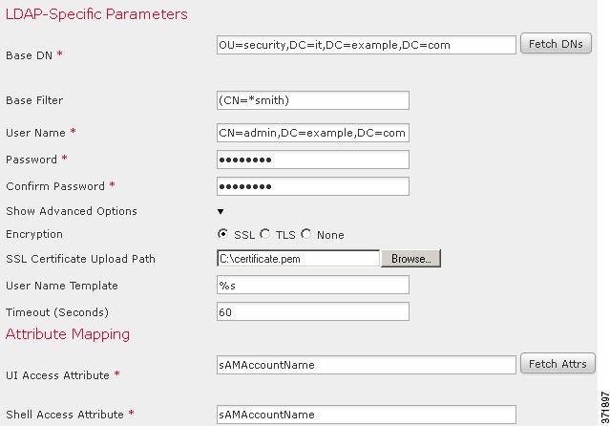
Task: Click the Show Advanced Options label
Action: (x=72, y=211)
